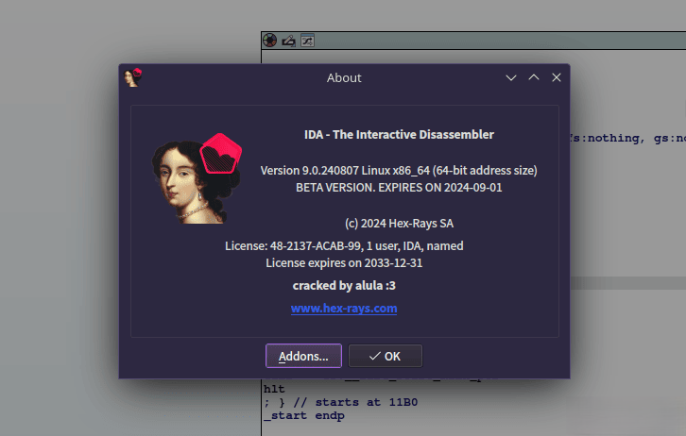Click the About dialog title text

coord(344,77)
